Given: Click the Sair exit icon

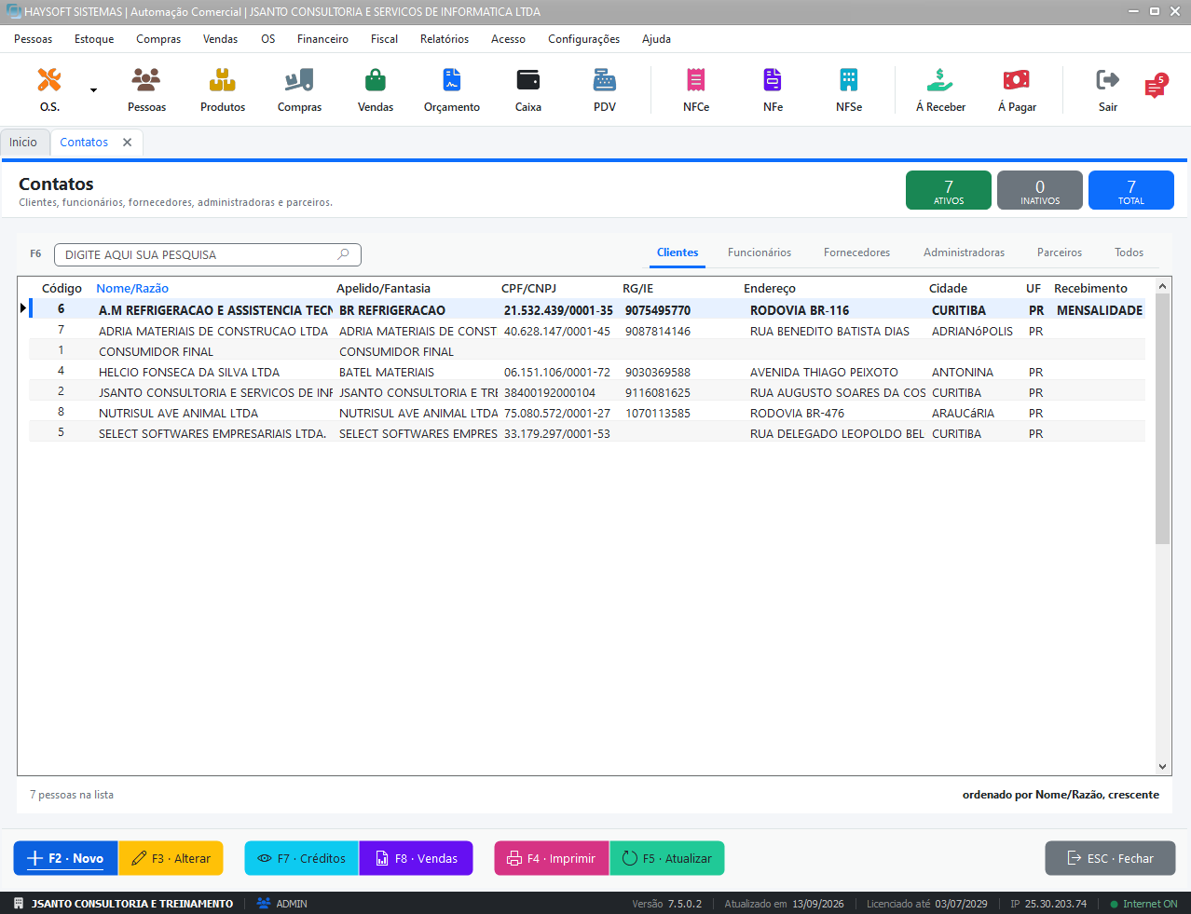Looking at the screenshot, I should click(1108, 89).
